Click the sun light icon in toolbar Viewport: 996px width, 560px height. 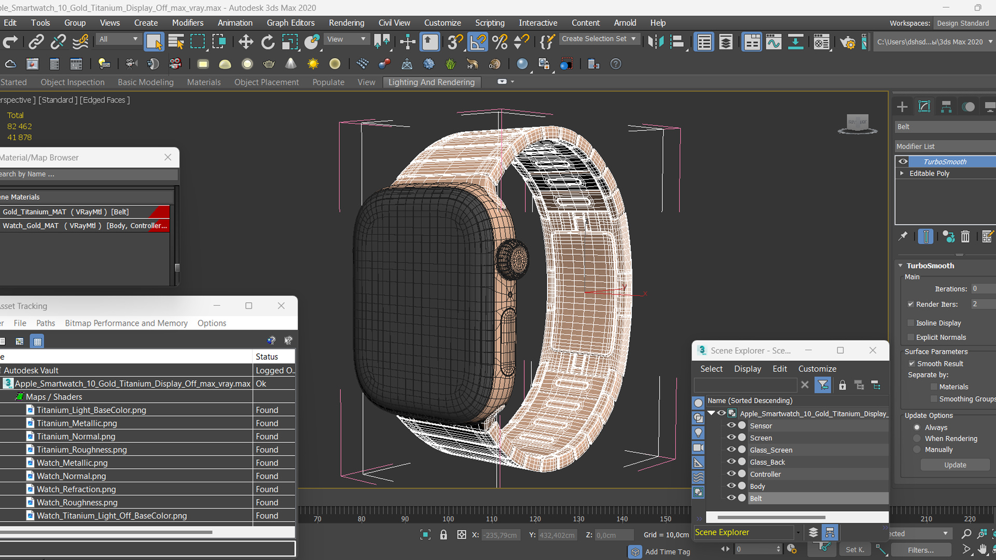point(313,64)
